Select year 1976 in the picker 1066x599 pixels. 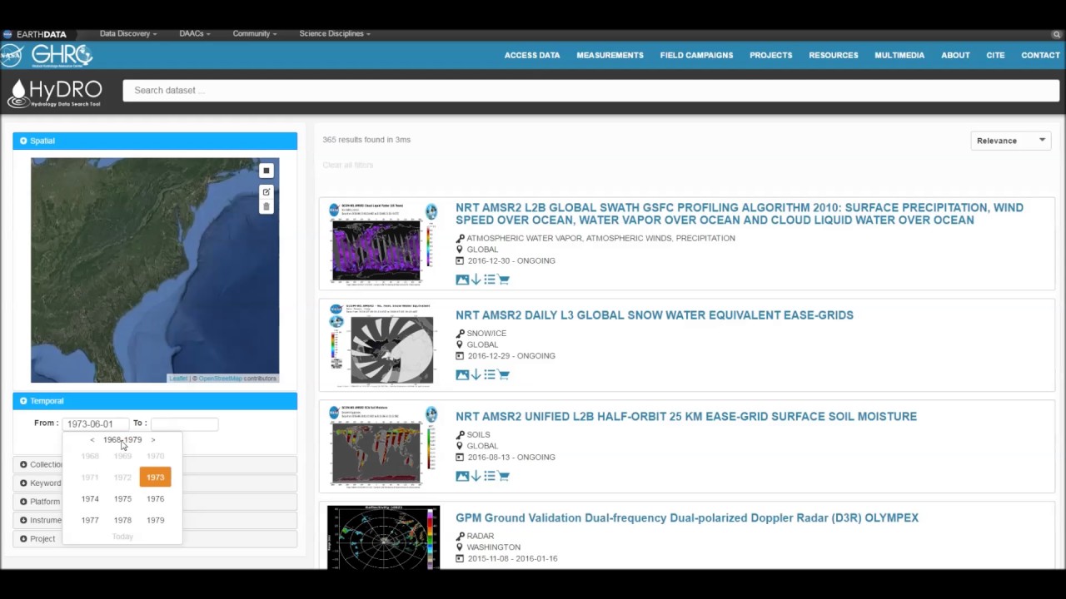pyautogui.click(x=155, y=499)
